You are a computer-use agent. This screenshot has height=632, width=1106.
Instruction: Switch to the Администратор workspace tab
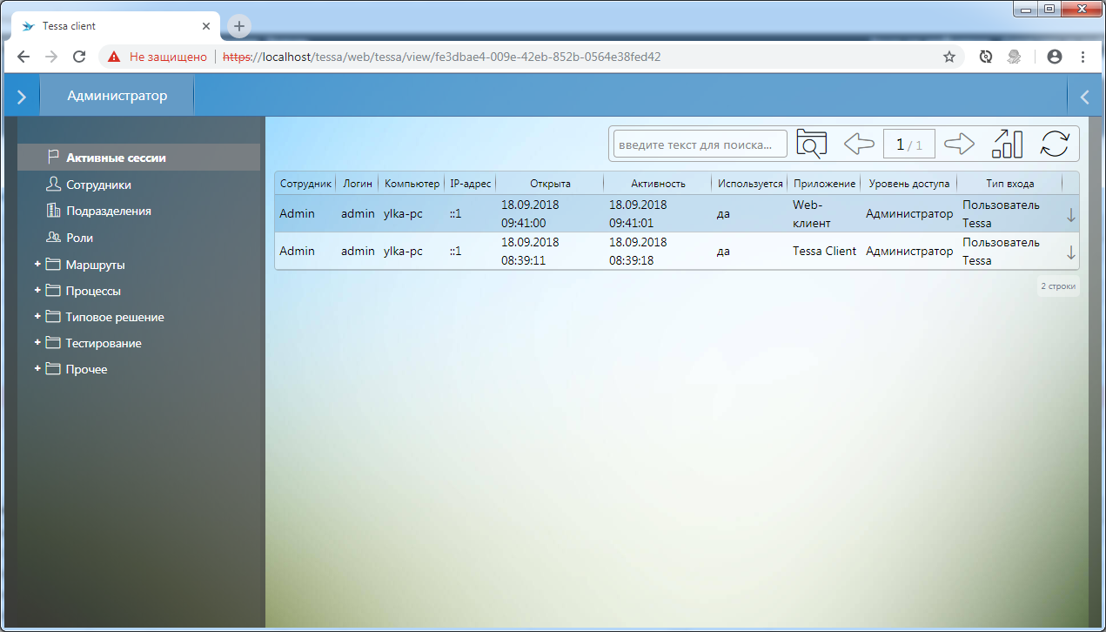click(117, 96)
